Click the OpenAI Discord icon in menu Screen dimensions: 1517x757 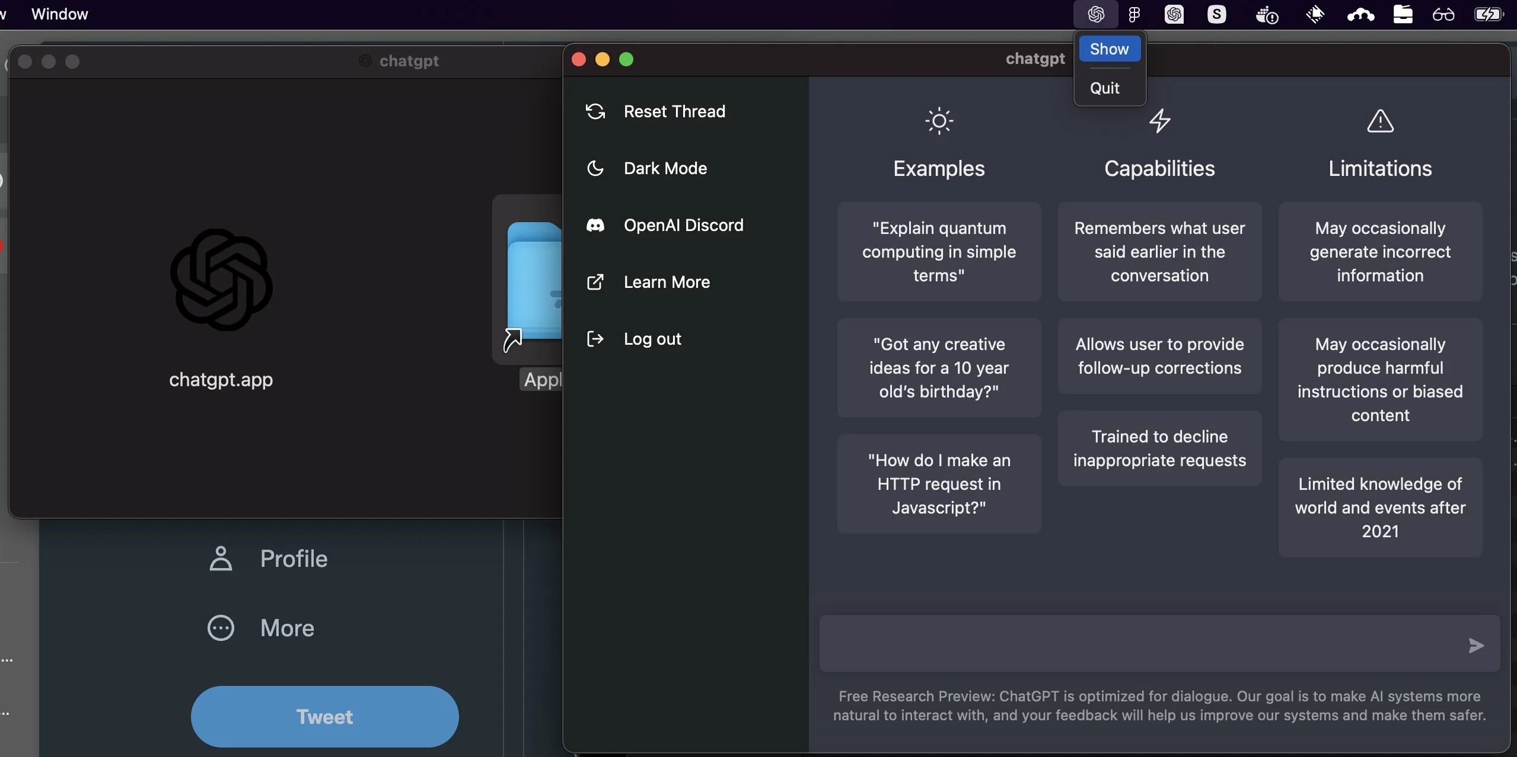[x=595, y=225]
